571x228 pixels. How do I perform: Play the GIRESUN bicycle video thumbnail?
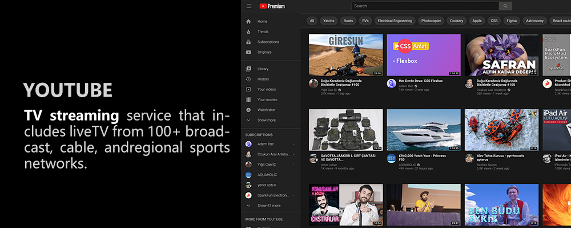click(345, 55)
